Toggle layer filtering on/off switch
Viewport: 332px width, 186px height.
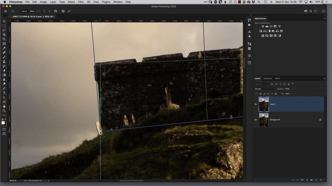coord(293,84)
